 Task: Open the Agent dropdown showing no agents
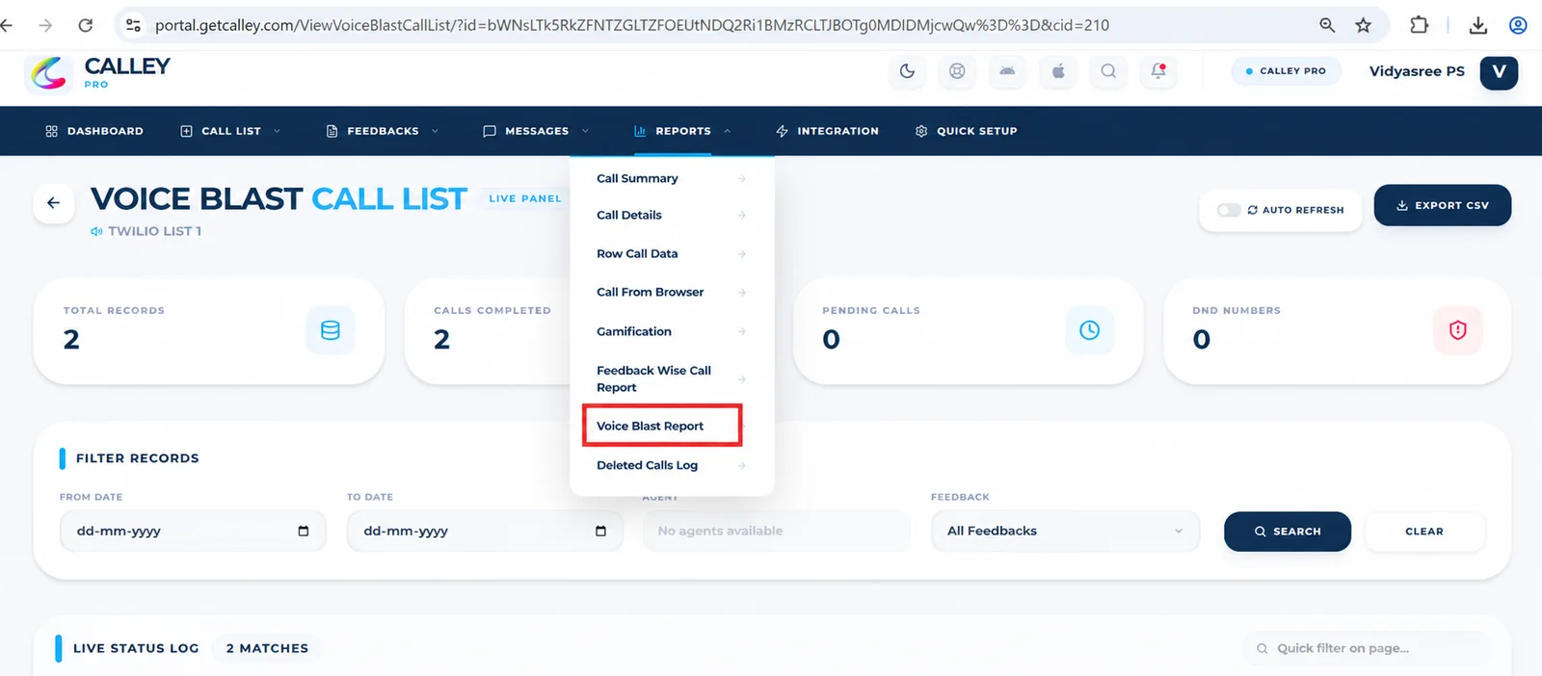point(776,532)
